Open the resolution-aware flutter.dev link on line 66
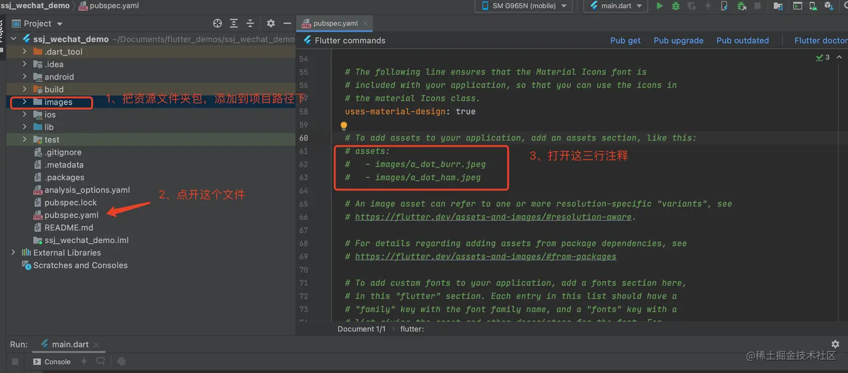 pyautogui.click(x=494, y=217)
